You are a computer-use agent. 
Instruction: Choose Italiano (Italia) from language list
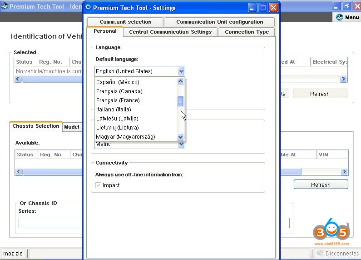pyautogui.click(x=136, y=109)
